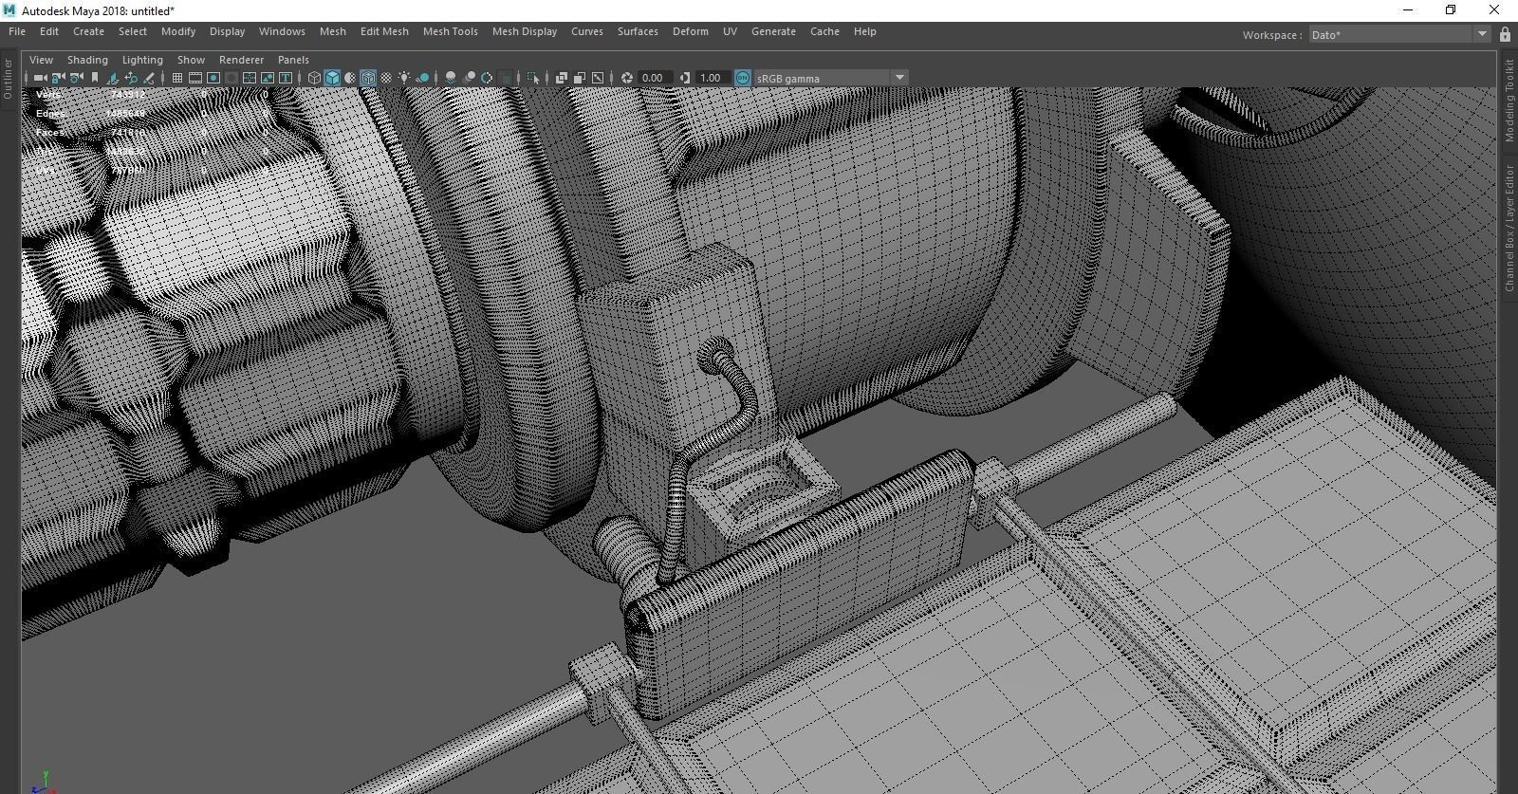This screenshot has width=1518, height=794.
Task: Toggle Wireframe on Shaded icon
Action: (x=368, y=78)
